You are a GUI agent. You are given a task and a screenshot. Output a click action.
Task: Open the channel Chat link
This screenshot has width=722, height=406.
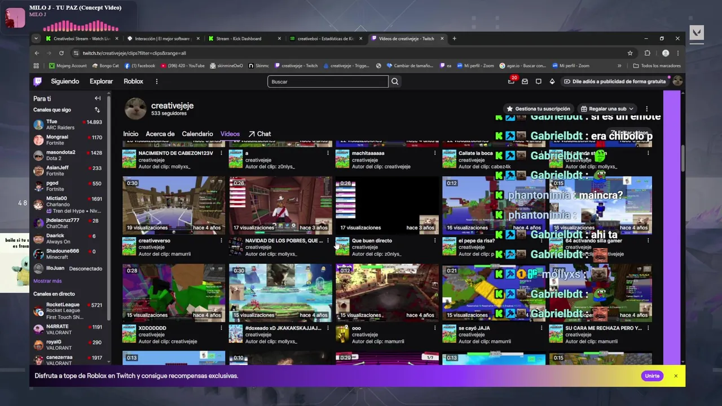point(259,134)
